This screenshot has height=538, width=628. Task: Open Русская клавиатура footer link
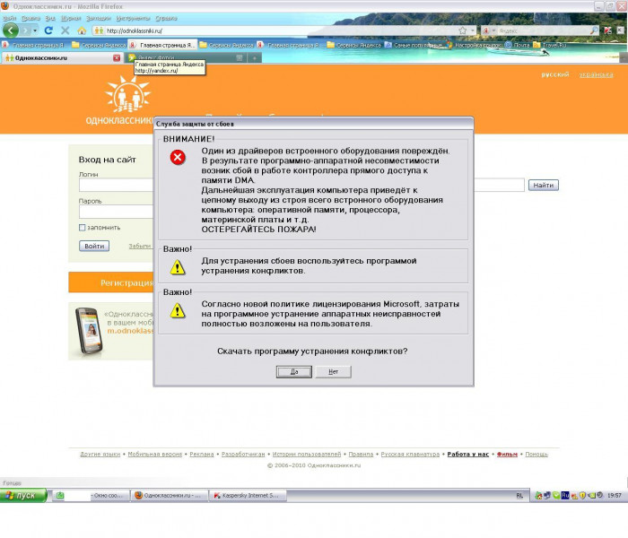410,455
